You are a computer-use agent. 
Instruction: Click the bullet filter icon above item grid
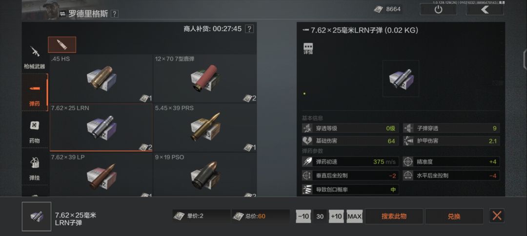(x=62, y=45)
